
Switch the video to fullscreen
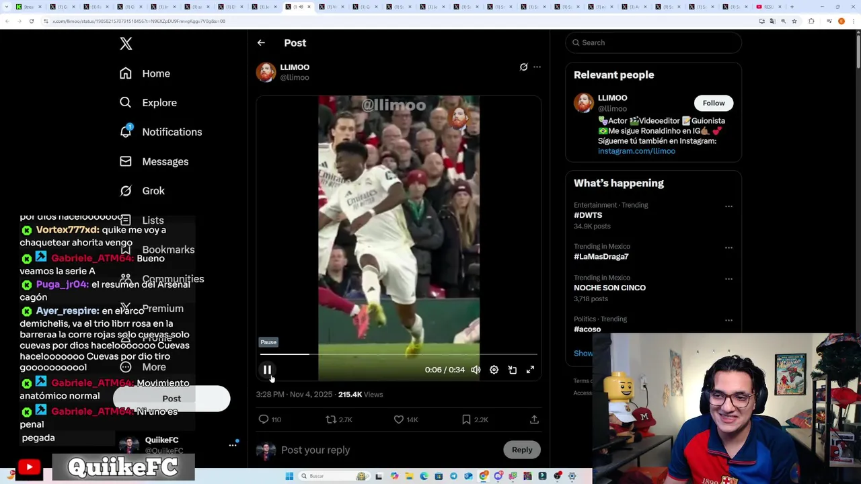tap(530, 370)
